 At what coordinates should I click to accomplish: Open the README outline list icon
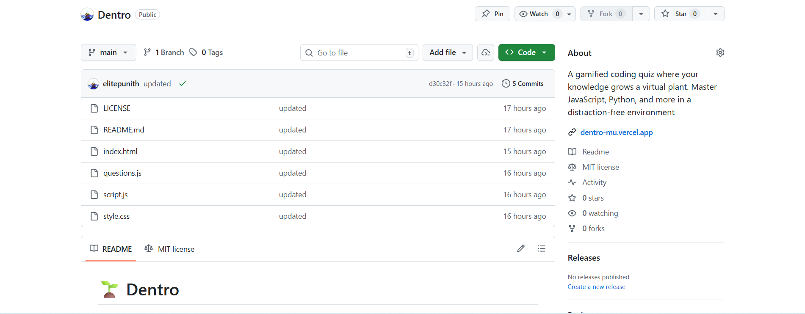coord(541,248)
